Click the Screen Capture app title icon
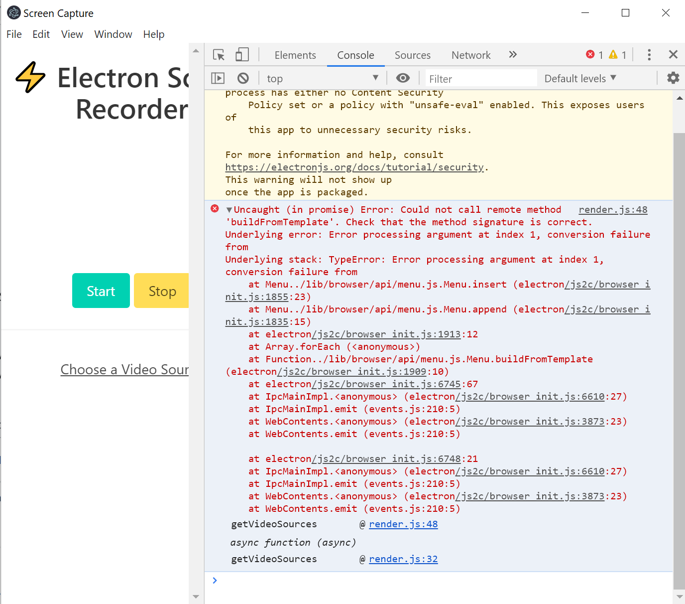The height and width of the screenshot is (604, 685). point(13,12)
